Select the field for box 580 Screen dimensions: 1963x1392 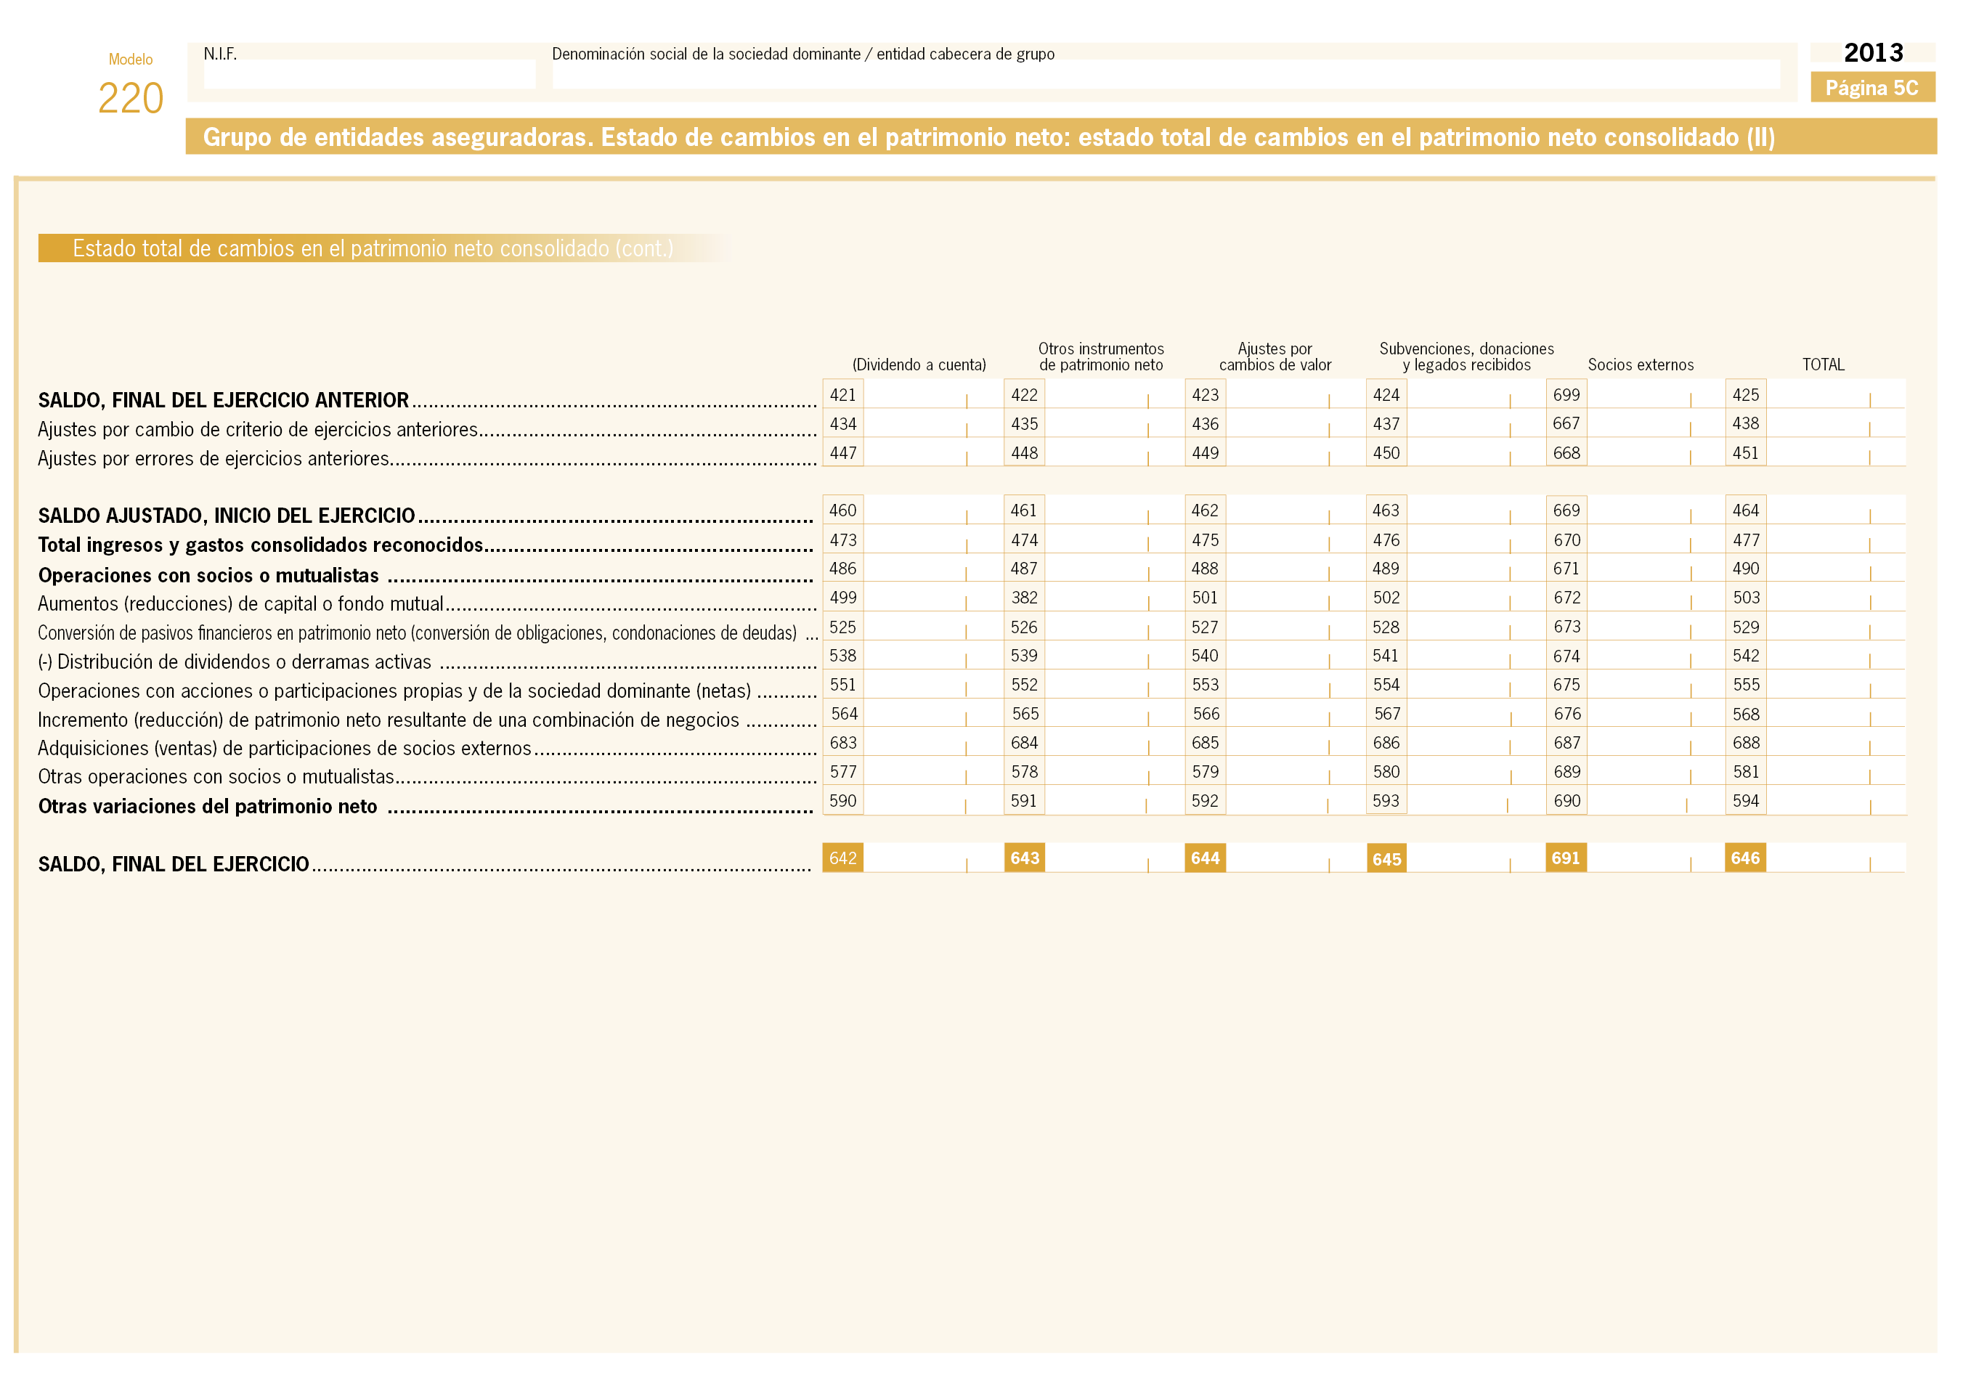1476,771
